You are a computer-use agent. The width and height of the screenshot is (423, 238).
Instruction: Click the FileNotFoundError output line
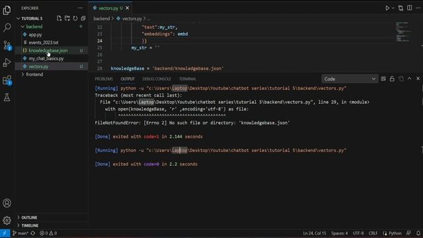192,123
